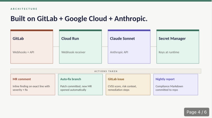The image size is (212, 118).
Task: Select the "Secret Manager" card title
Action: click(172, 38)
